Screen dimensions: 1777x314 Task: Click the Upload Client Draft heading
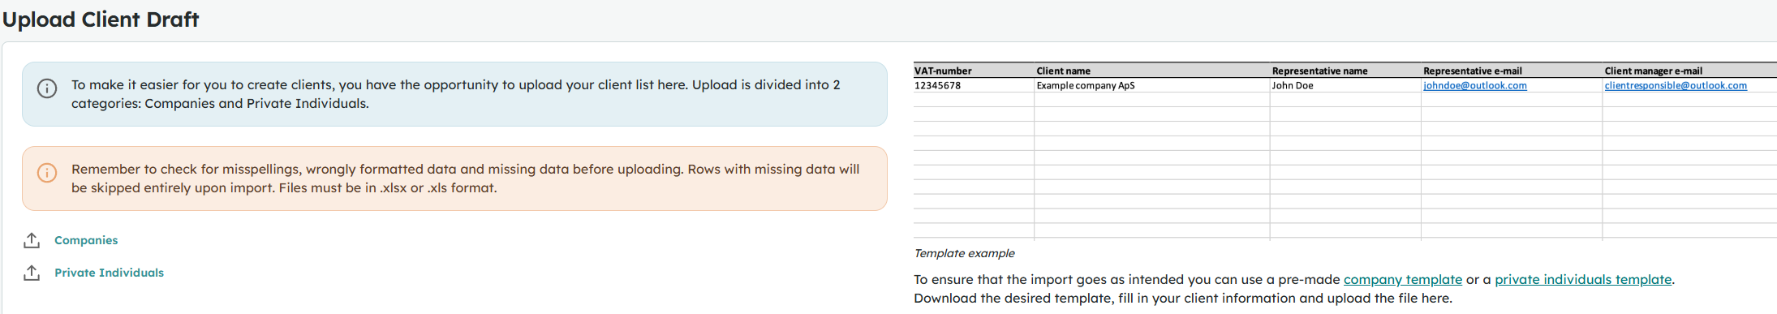tap(101, 19)
